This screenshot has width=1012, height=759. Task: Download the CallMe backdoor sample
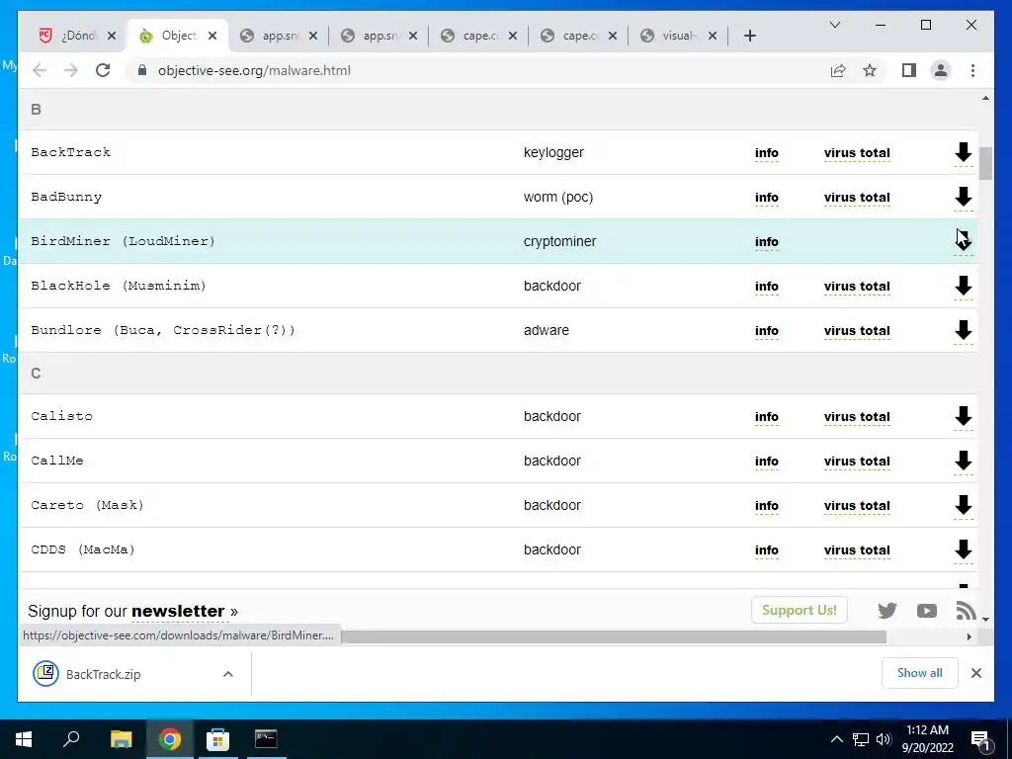tap(963, 461)
